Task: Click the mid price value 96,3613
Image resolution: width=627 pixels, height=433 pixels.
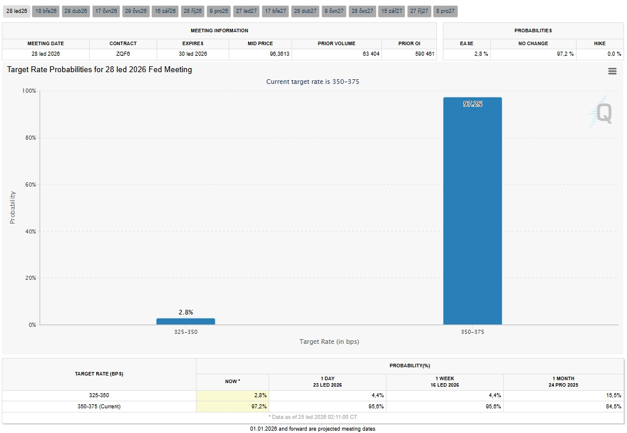Action: (279, 54)
